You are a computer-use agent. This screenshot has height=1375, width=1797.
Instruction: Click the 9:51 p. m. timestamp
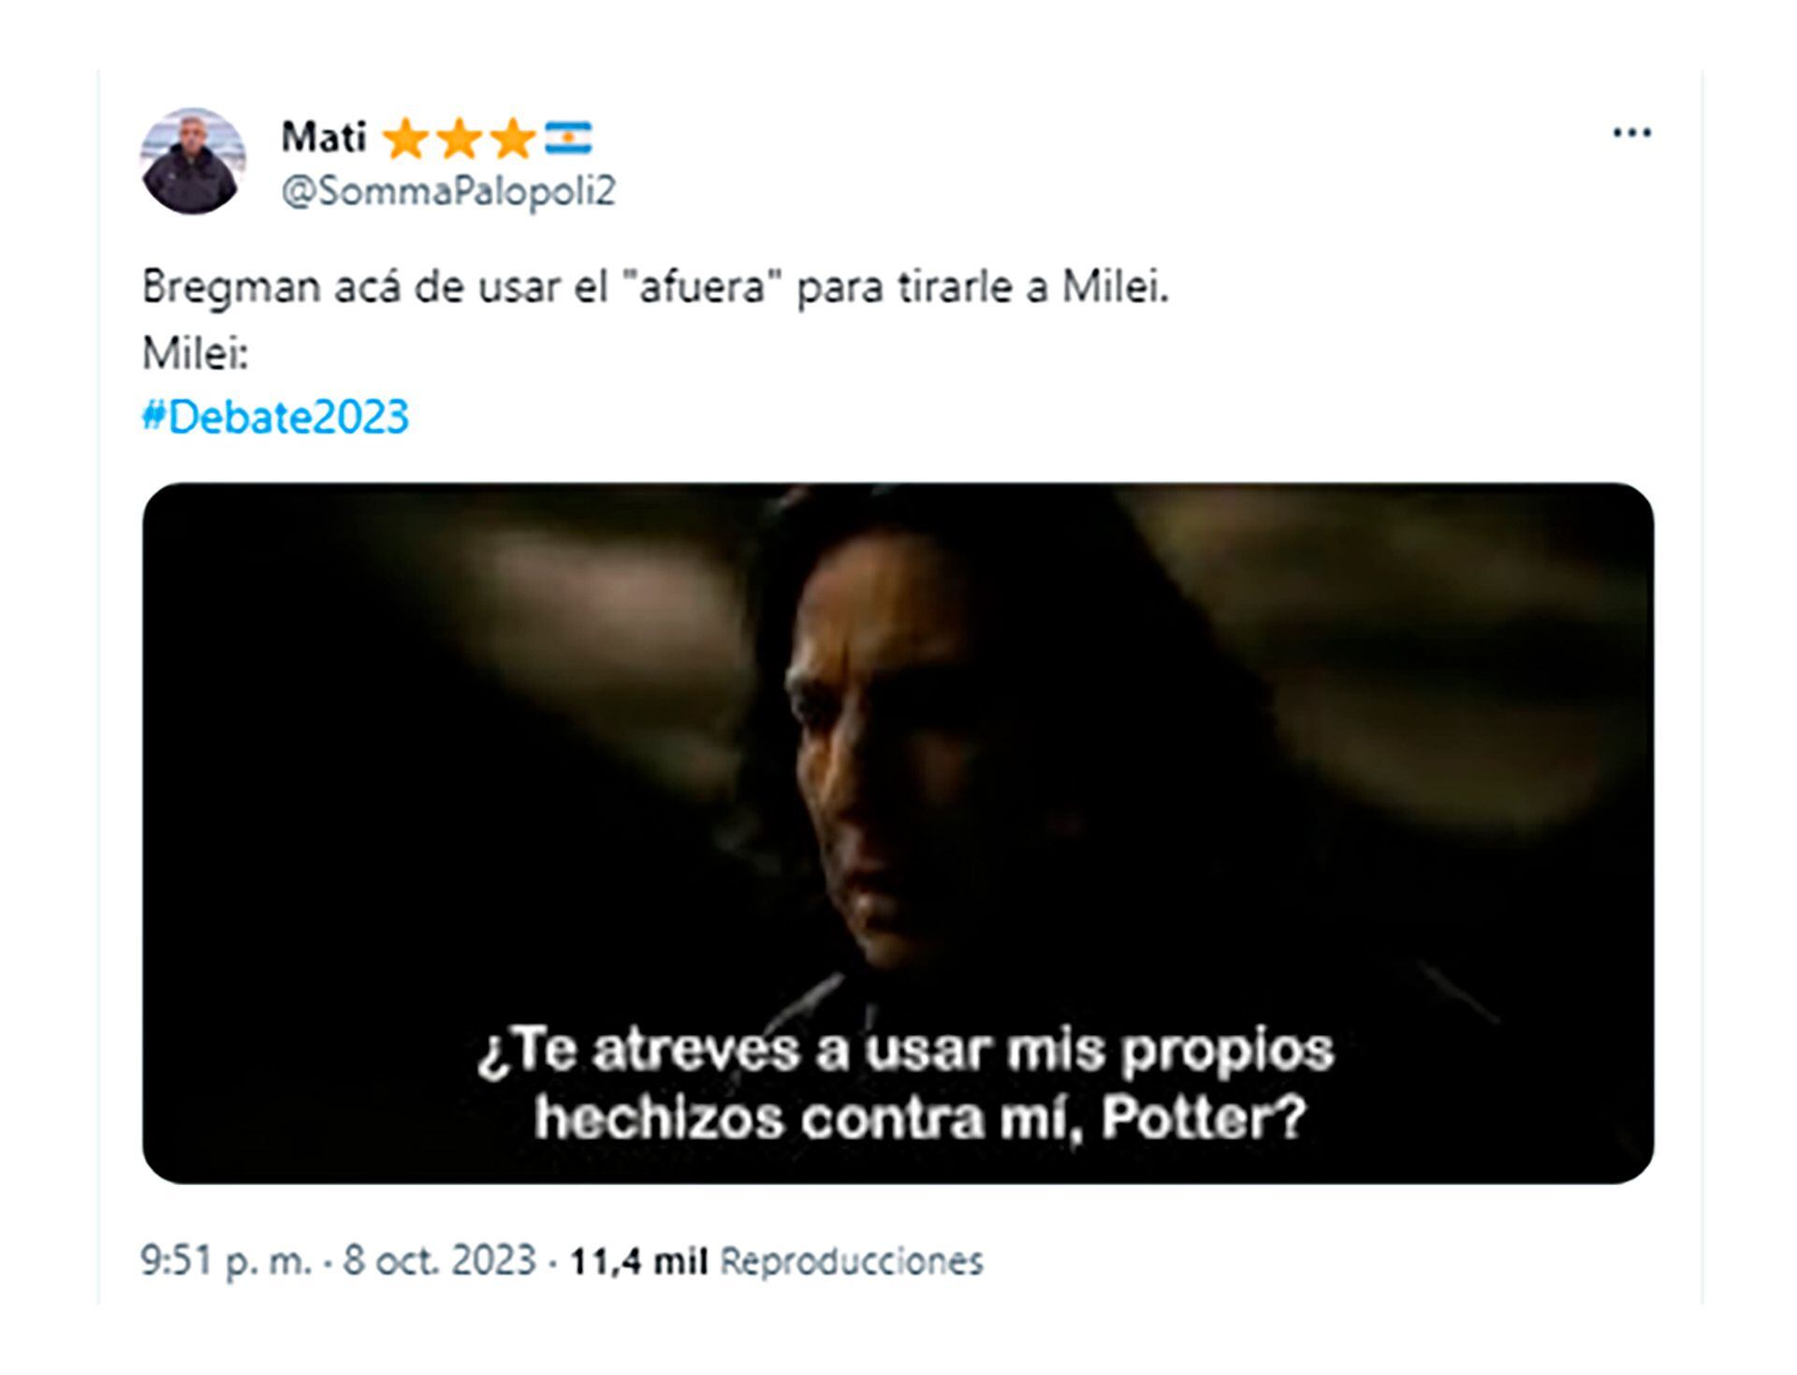(225, 1260)
